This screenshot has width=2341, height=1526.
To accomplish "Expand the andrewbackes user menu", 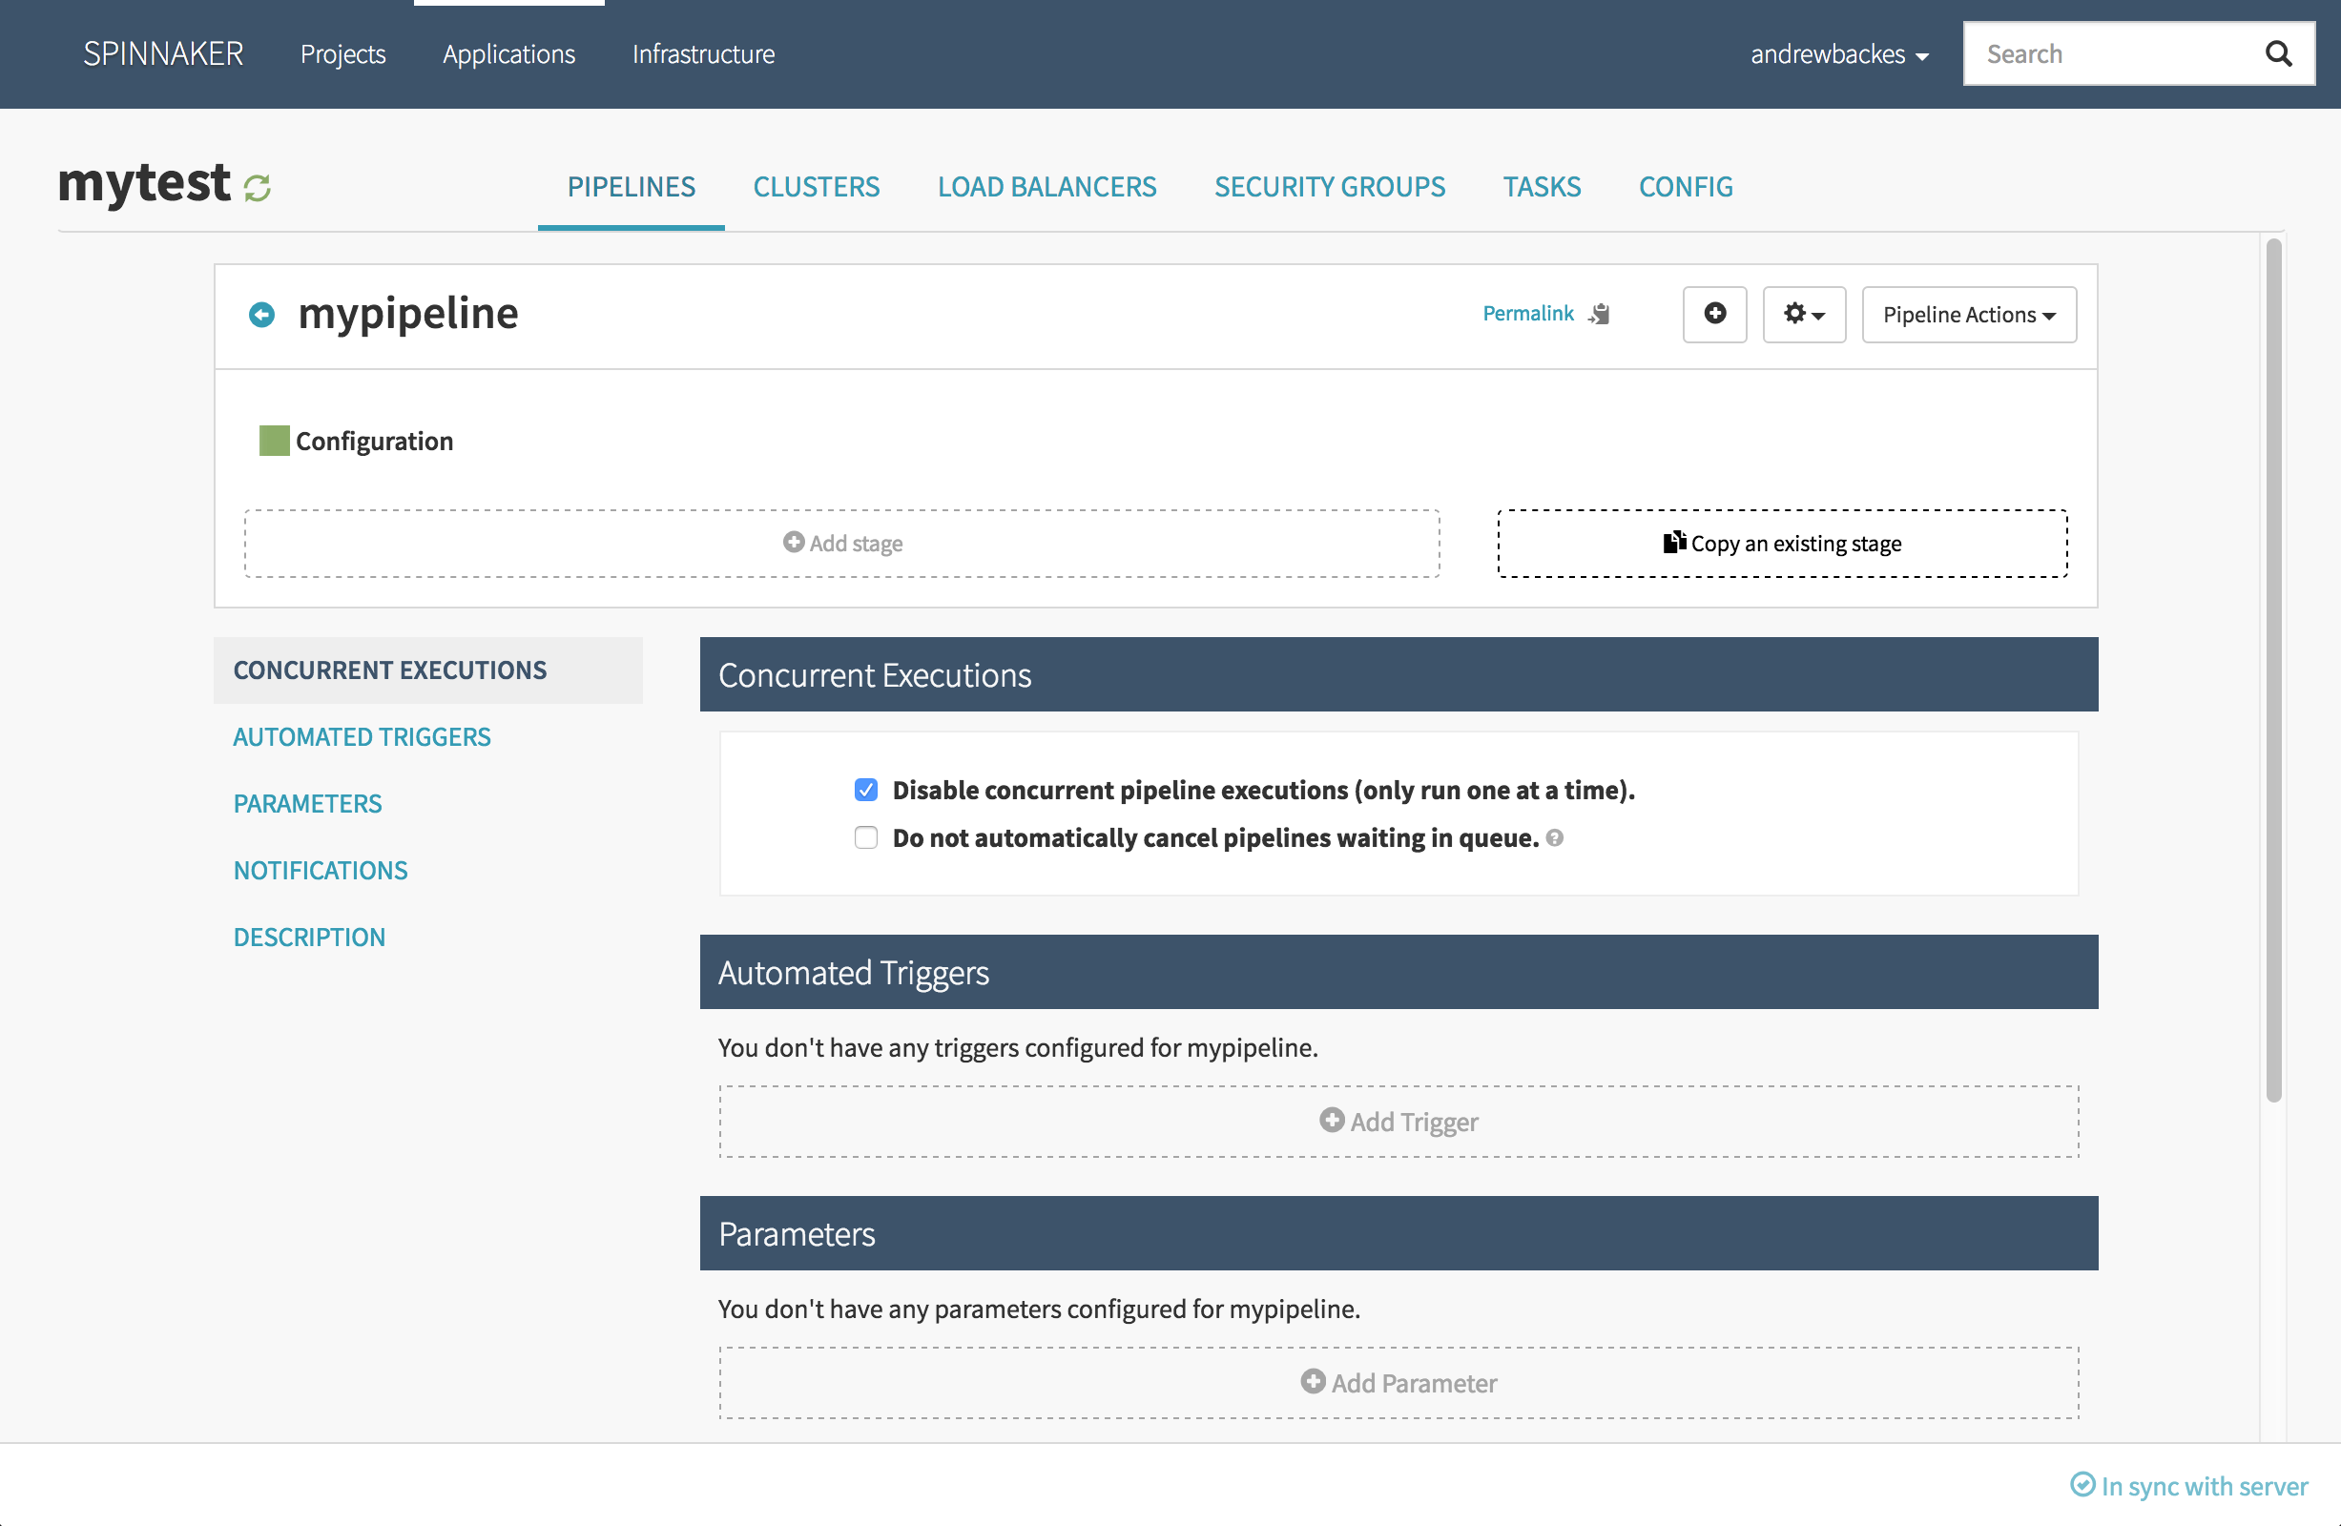I will point(1838,54).
